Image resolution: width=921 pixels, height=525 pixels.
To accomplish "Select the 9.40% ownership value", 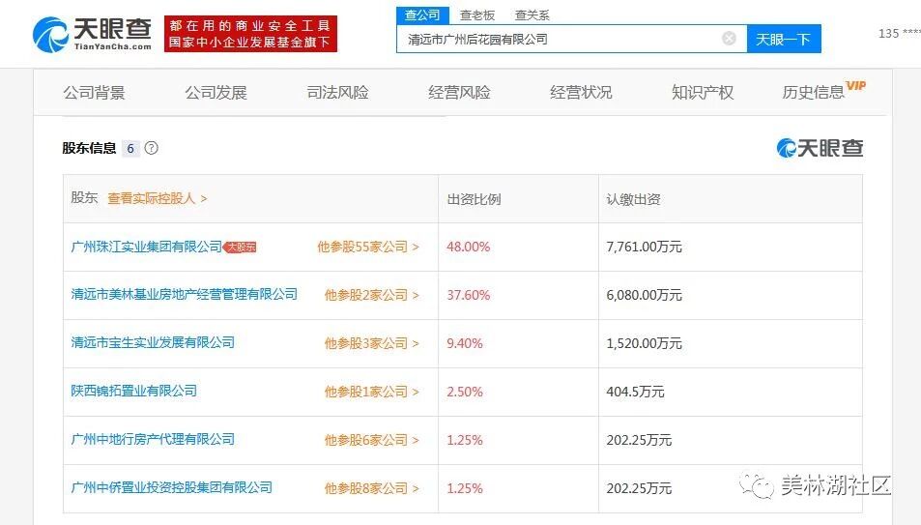I will point(465,343).
